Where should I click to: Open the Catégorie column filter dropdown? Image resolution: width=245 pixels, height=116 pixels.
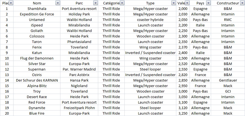(x=122, y=3)
